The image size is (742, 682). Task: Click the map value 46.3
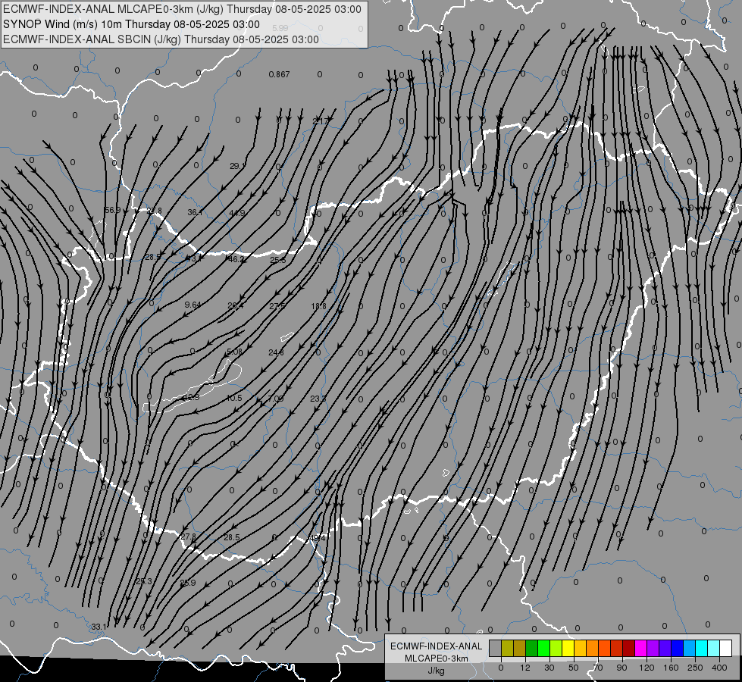(x=236, y=259)
